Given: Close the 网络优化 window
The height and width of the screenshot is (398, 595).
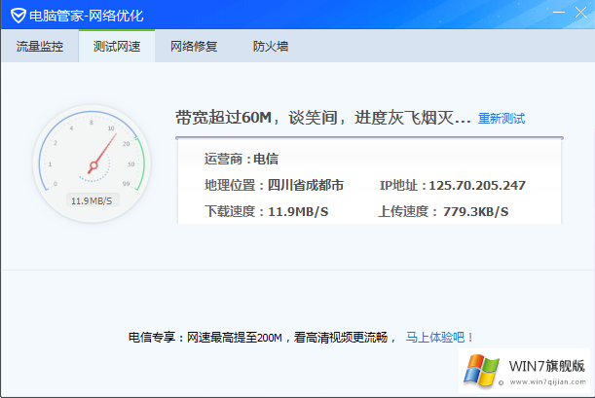Looking at the screenshot, I should coord(580,12).
